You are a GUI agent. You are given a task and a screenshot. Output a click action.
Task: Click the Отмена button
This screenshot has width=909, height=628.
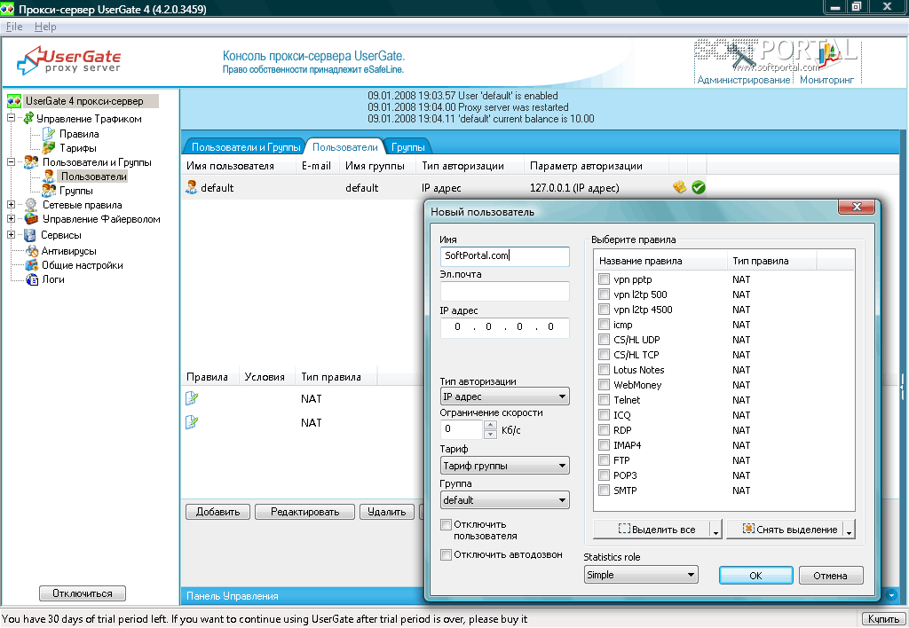pos(830,576)
